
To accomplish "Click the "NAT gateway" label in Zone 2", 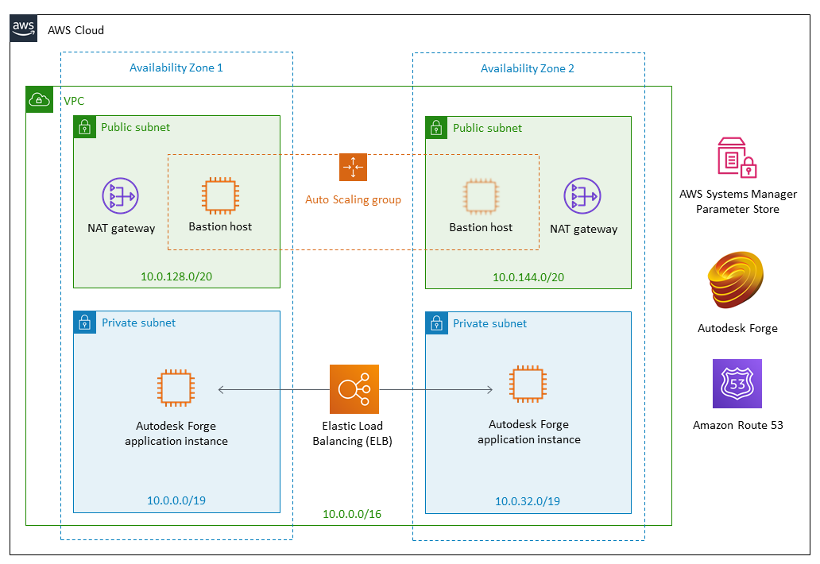I will (x=584, y=229).
